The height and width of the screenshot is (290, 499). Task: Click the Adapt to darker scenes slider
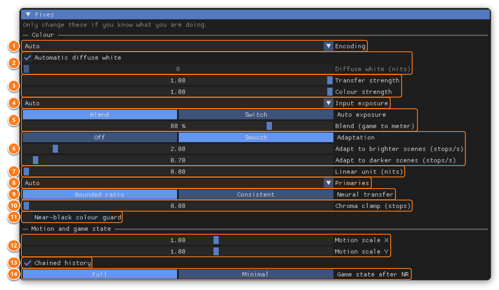click(x=178, y=160)
